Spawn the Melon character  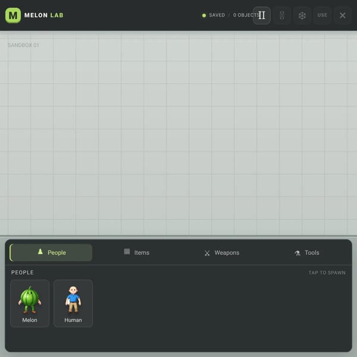pos(30,303)
